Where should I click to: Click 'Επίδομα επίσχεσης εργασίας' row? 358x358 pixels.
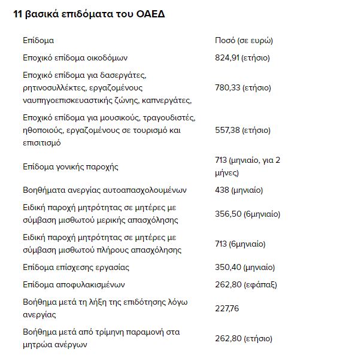[x=76, y=268]
